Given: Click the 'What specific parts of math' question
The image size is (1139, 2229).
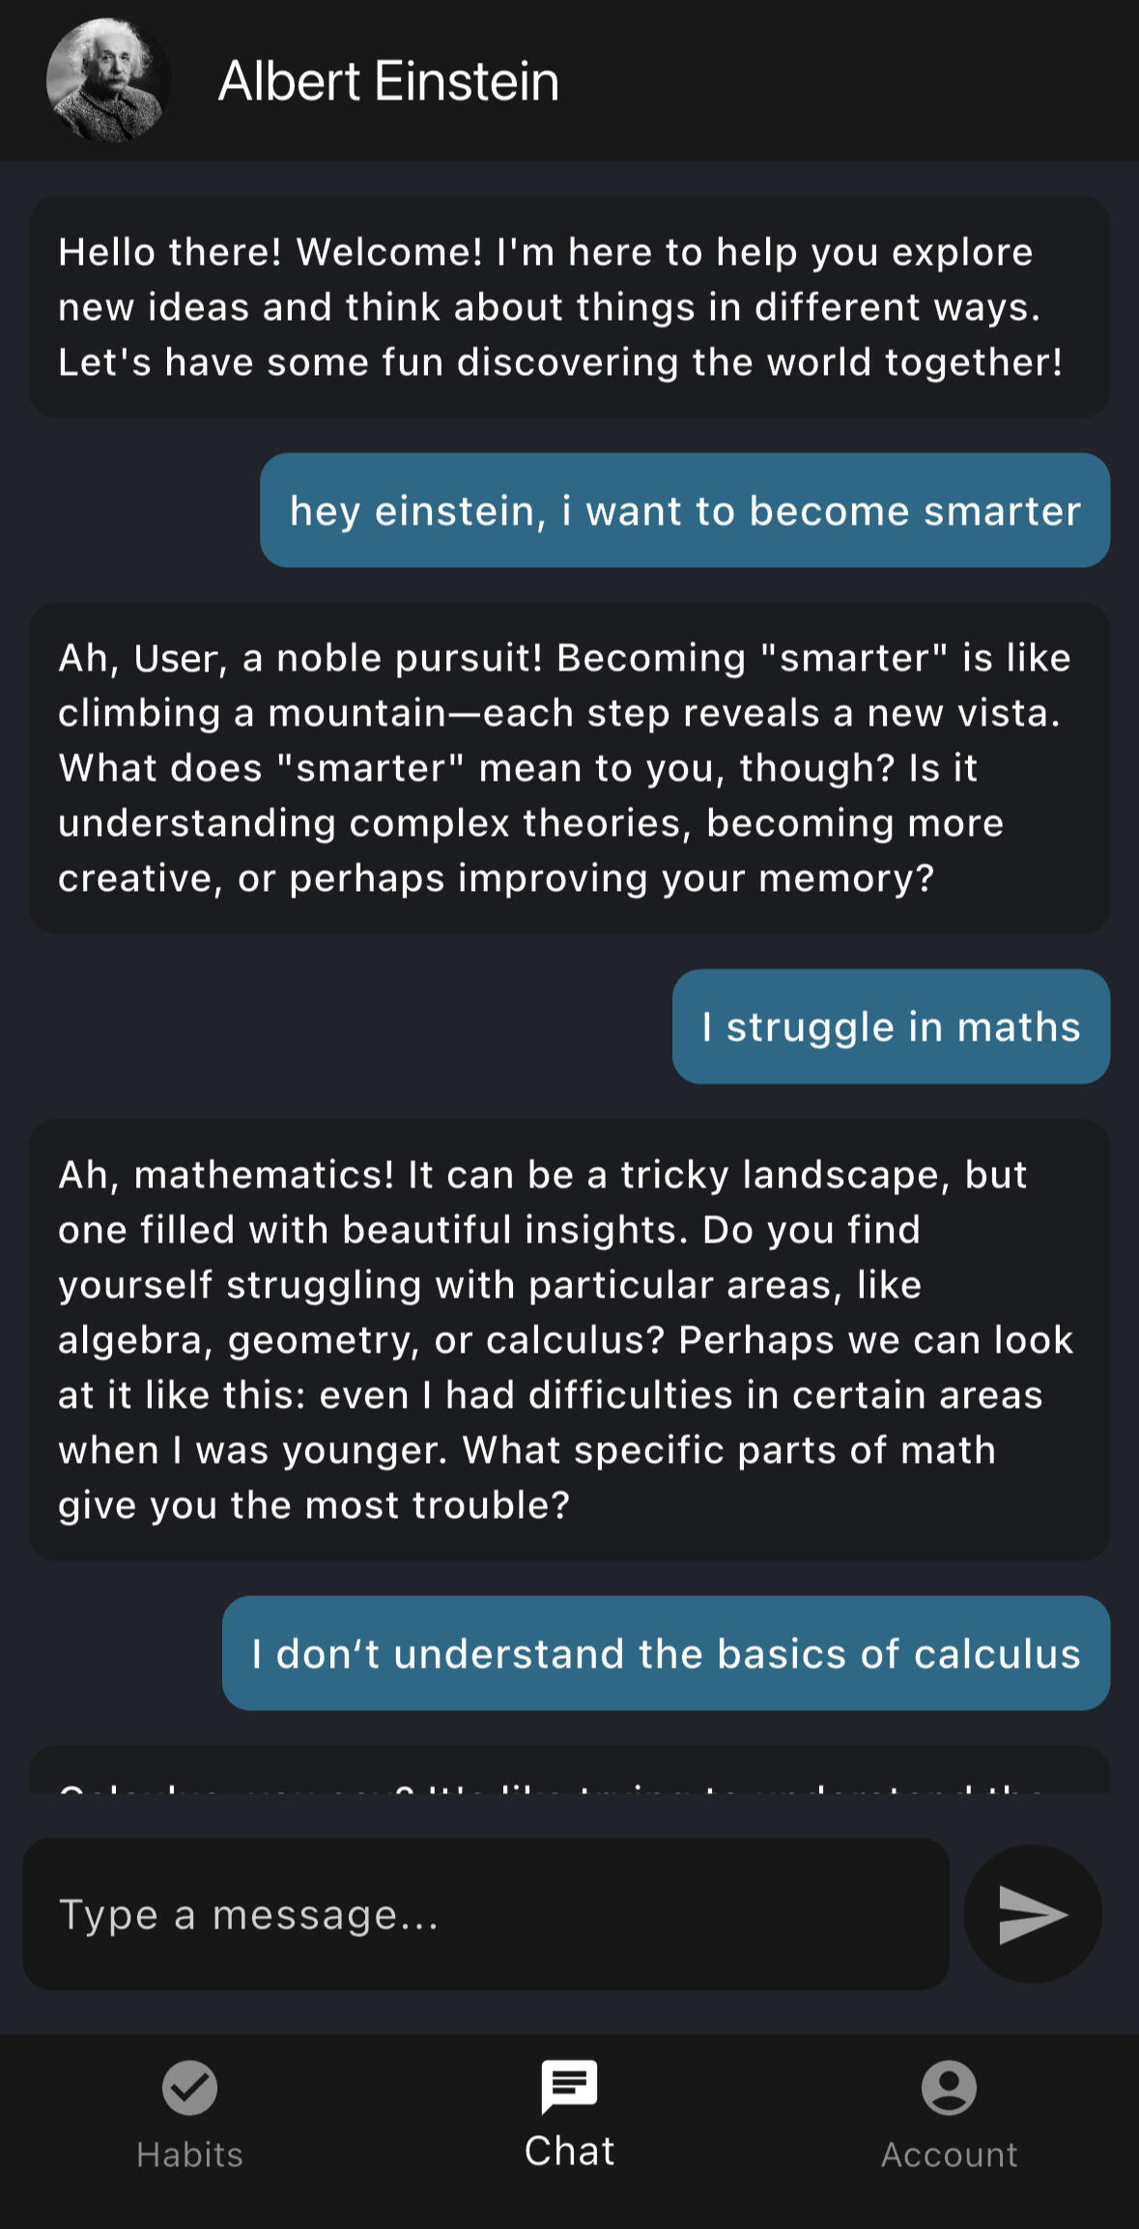Looking at the screenshot, I should pyautogui.click(x=729, y=1450).
